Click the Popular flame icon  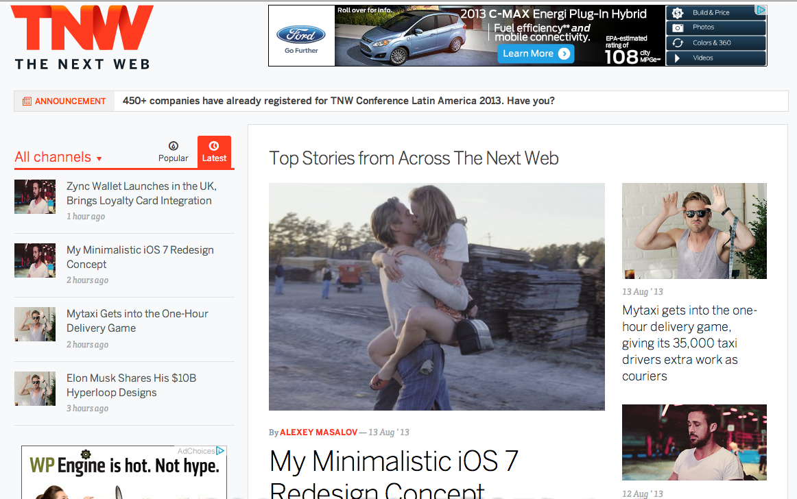coord(174,146)
